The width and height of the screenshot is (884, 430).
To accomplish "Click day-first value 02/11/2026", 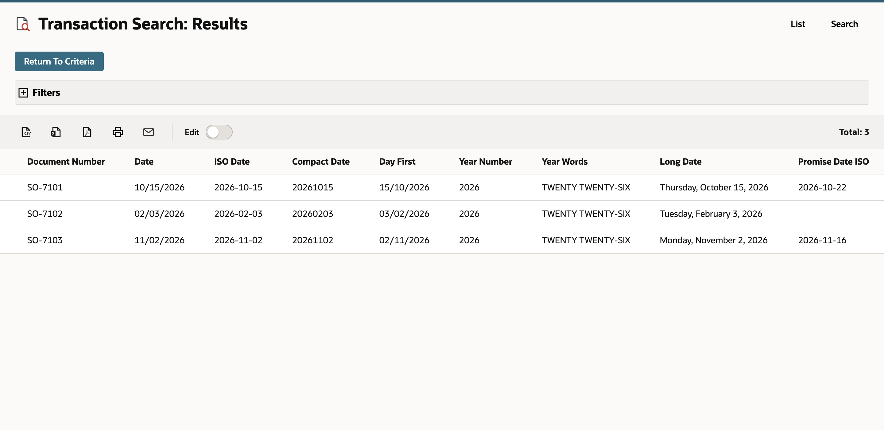I will (404, 240).
